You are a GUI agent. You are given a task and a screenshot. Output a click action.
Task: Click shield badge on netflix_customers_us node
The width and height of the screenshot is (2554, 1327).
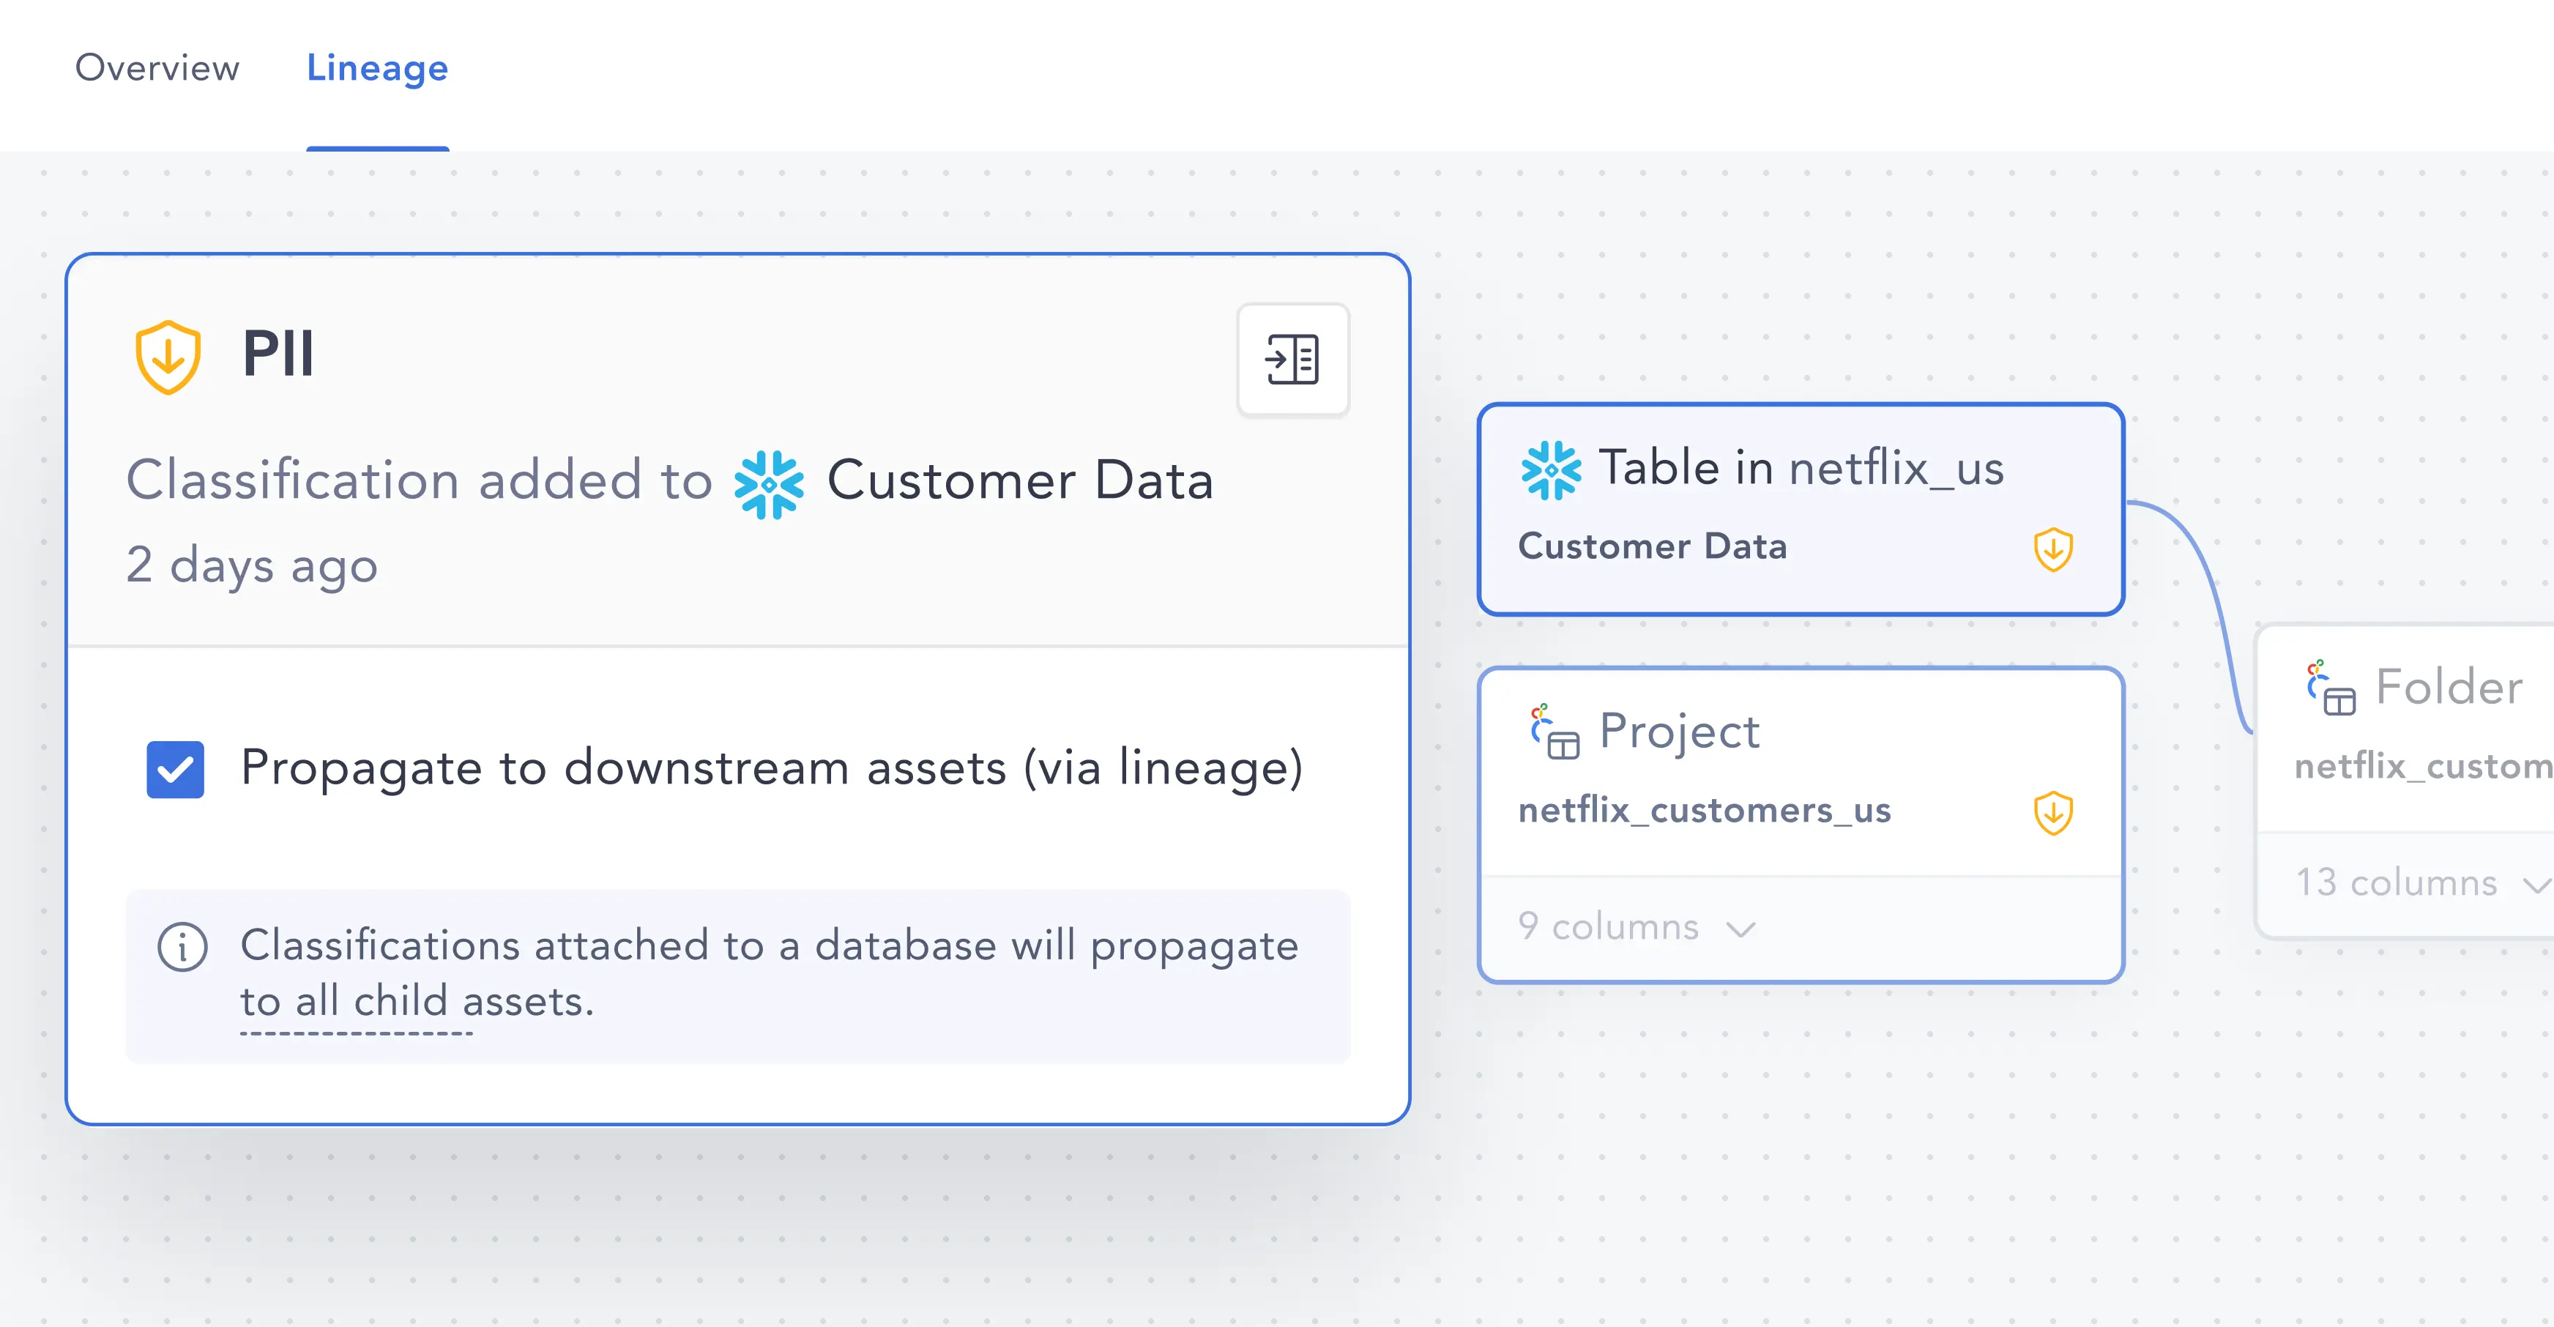[x=2052, y=812]
